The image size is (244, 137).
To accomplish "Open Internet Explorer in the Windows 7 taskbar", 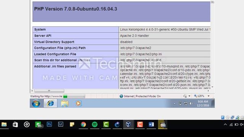I will [x=50, y=103].
